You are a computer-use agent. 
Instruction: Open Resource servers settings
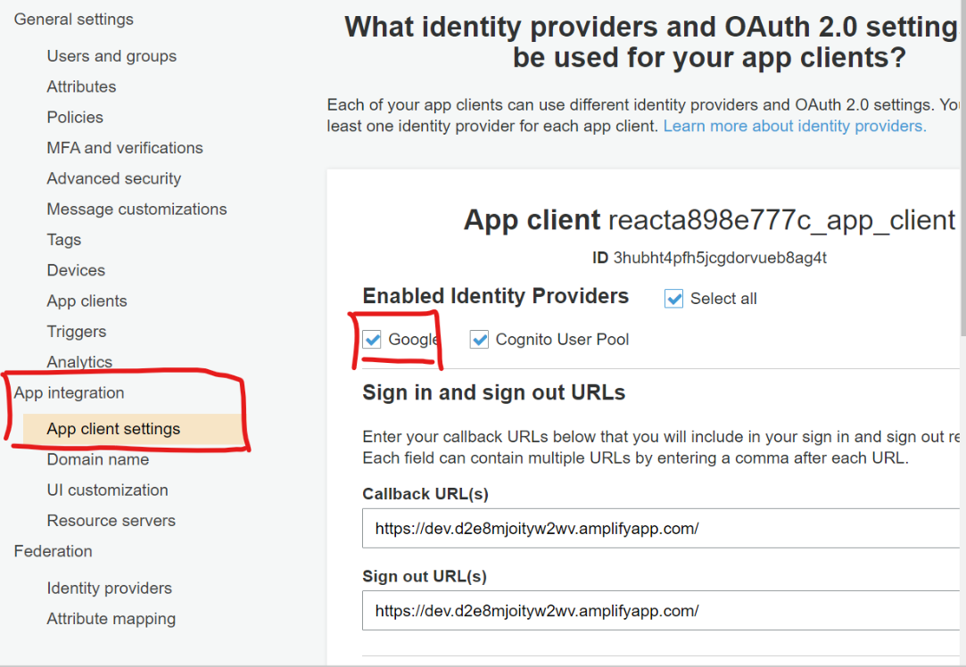(x=111, y=521)
